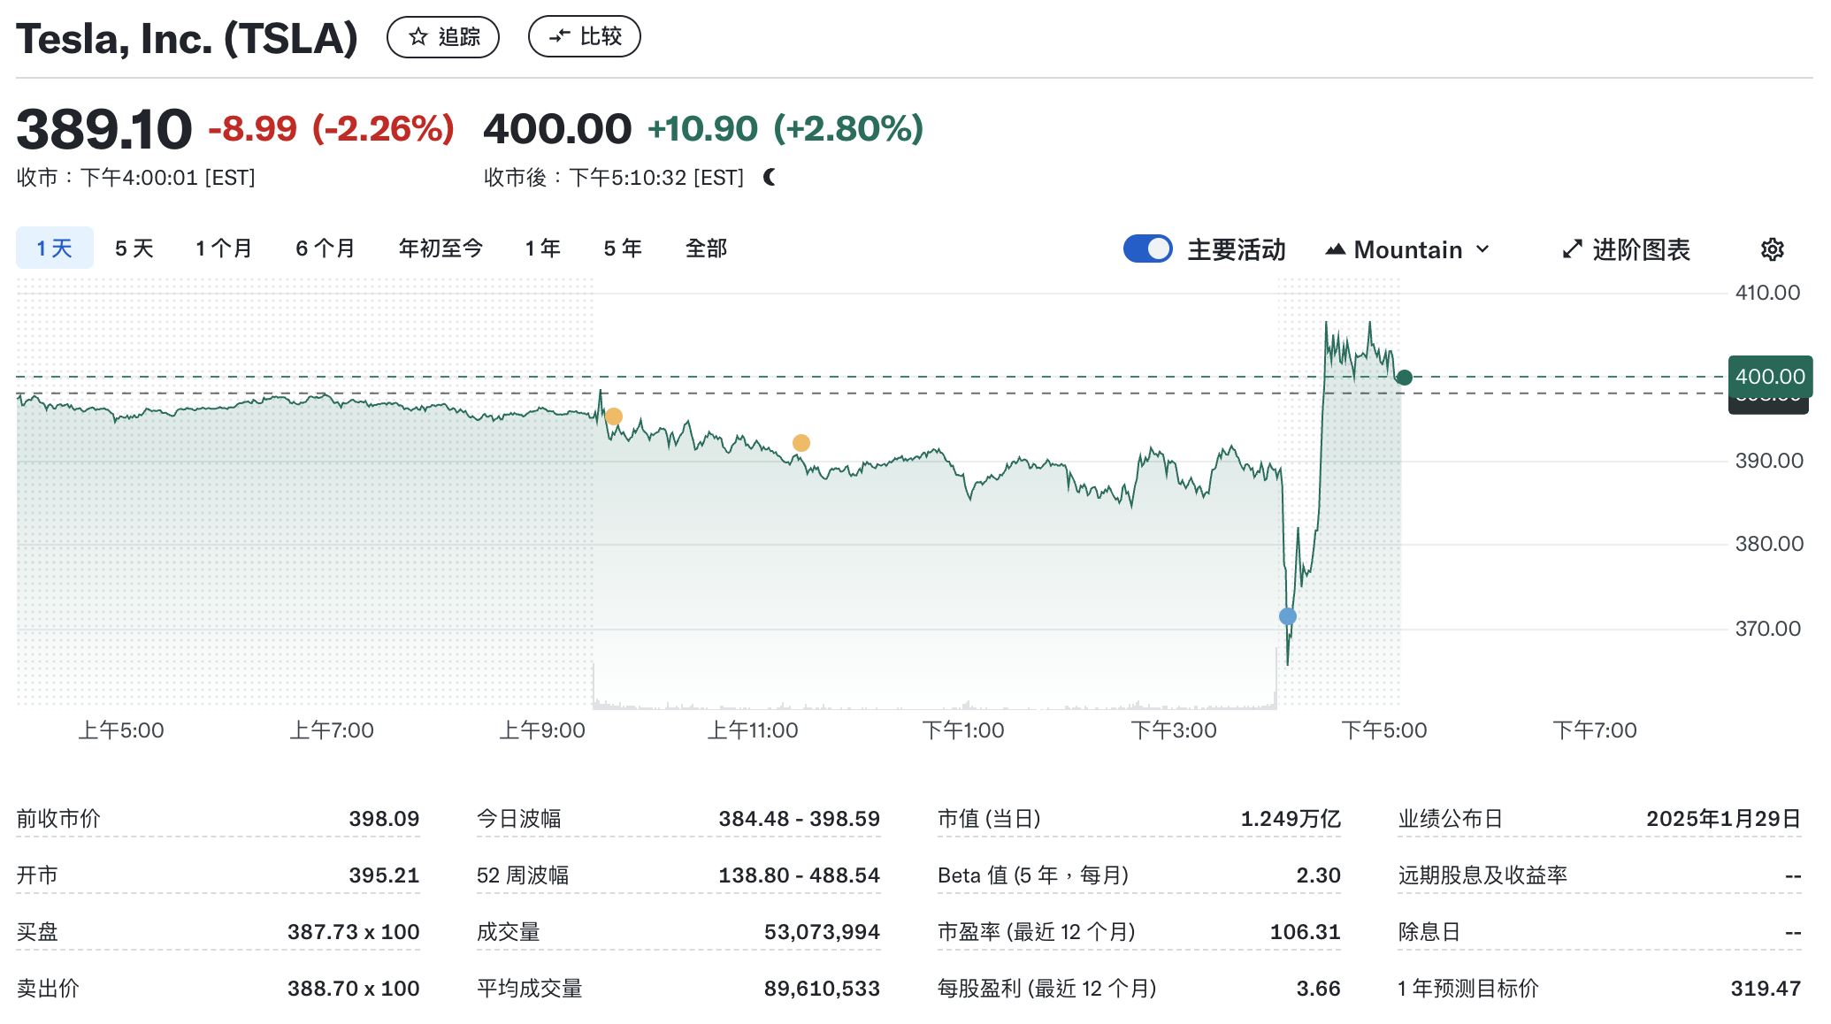Open 比较 to compare stocks
This screenshot has width=1831, height=1024.
[584, 36]
